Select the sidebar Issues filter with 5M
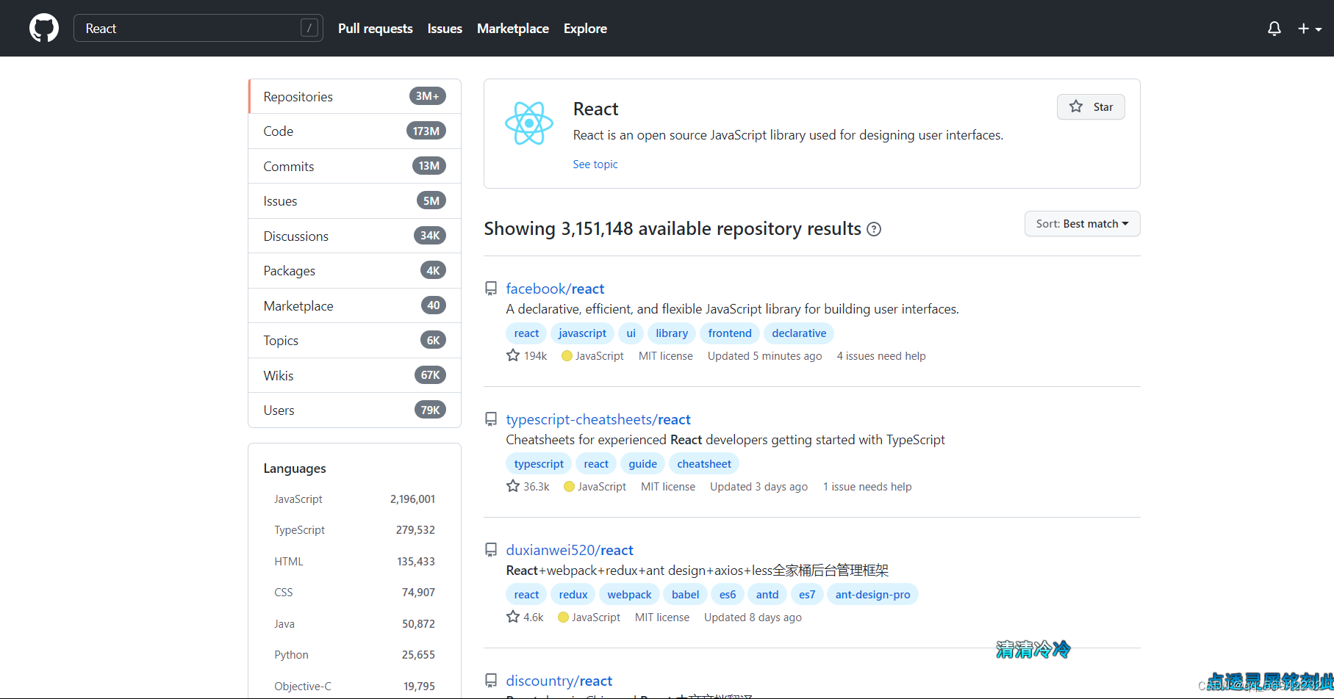This screenshot has height=699, width=1334. [355, 201]
